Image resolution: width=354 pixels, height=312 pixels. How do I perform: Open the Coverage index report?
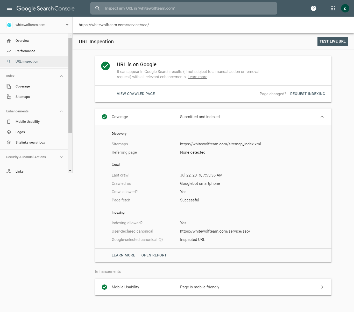[x=34, y=86]
